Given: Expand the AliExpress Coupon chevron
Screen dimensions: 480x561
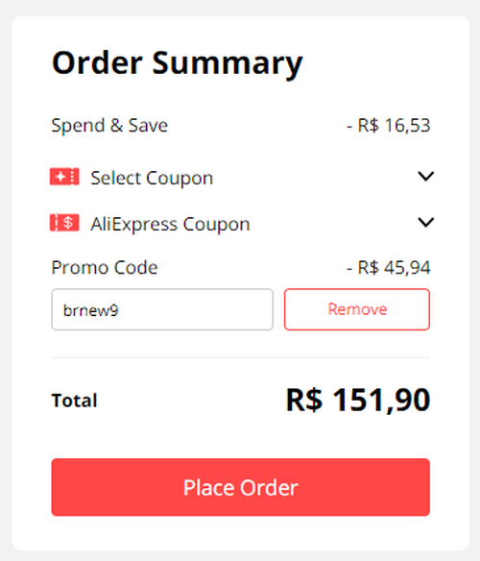Looking at the screenshot, I should tap(425, 222).
